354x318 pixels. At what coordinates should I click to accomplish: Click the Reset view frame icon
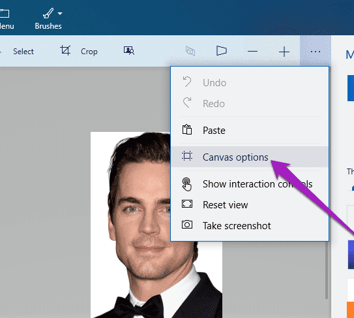coord(187,204)
